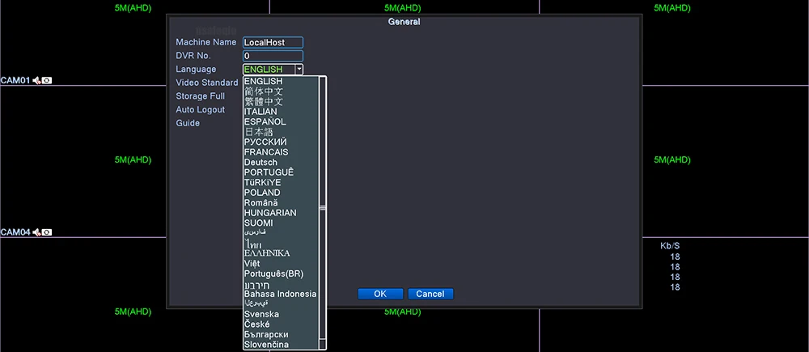Click the CAM04 snapshot camera icon
This screenshot has height=352, width=809.
pyautogui.click(x=47, y=232)
